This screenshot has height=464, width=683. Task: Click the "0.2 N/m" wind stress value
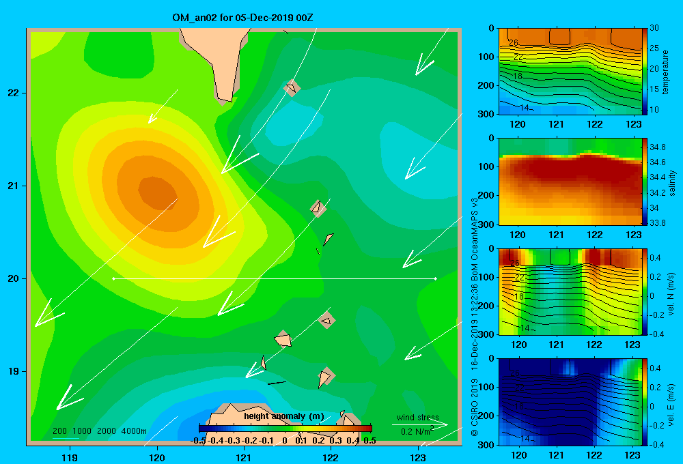coord(415,432)
